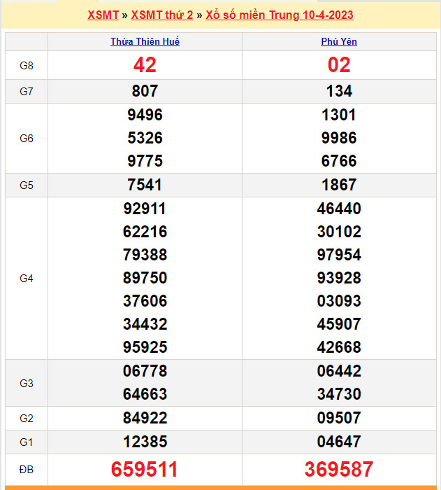The width and height of the screenshot is (441, 490).
Task: Select the G6 number 9496
Action: [x=145, y=115]
